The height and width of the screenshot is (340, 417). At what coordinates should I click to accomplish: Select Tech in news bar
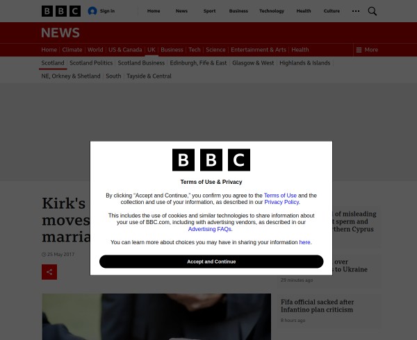click(x=195, y=50)
